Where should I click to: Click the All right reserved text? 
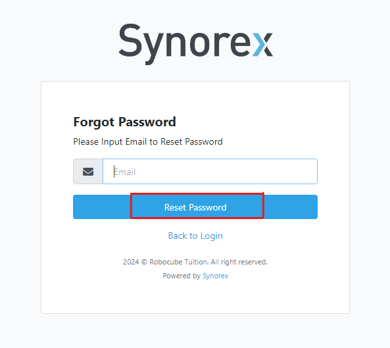[239, 262]
